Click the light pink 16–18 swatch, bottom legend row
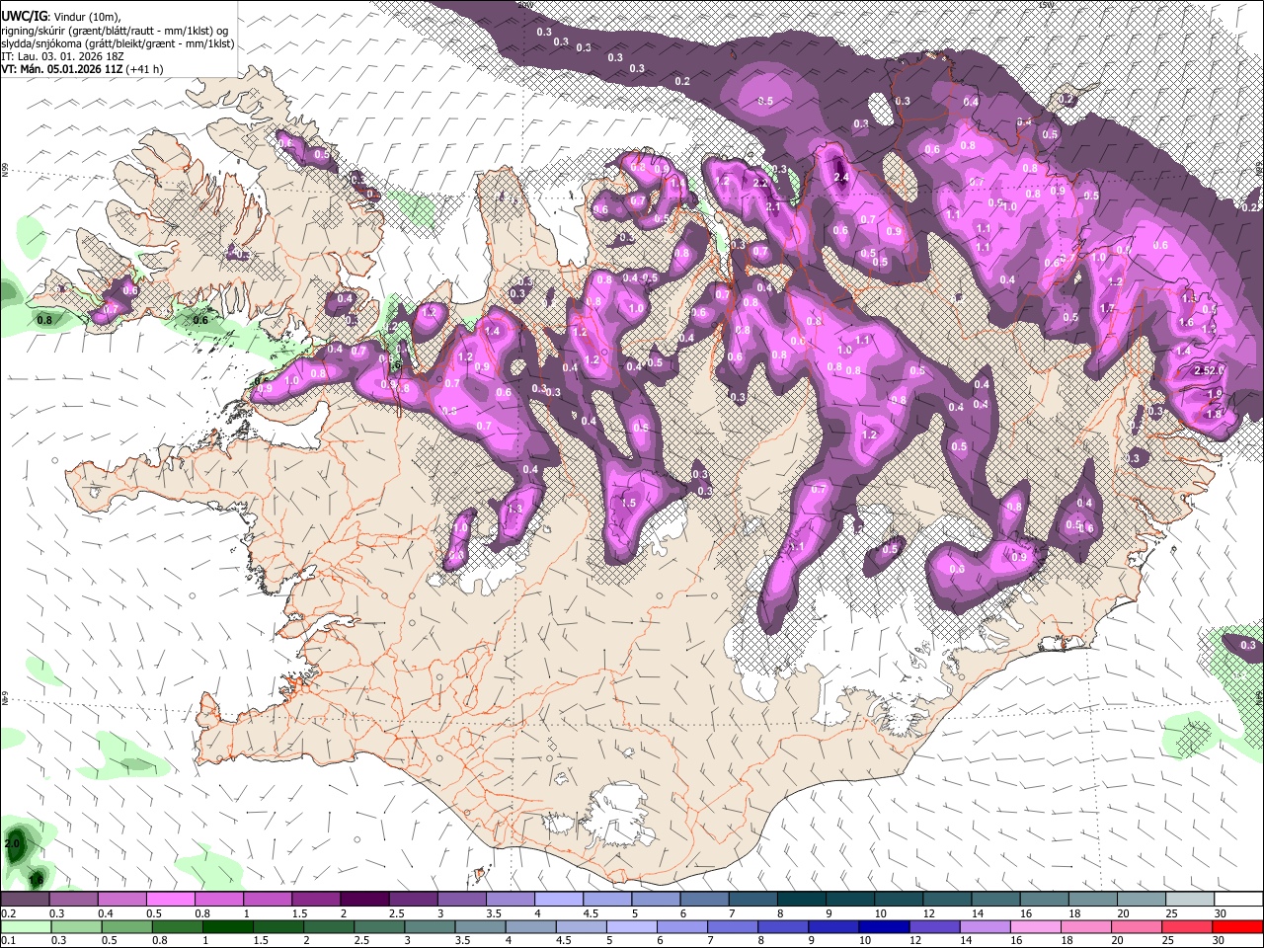This screenshot has width=1264, height=948. tap(1037, 926)
